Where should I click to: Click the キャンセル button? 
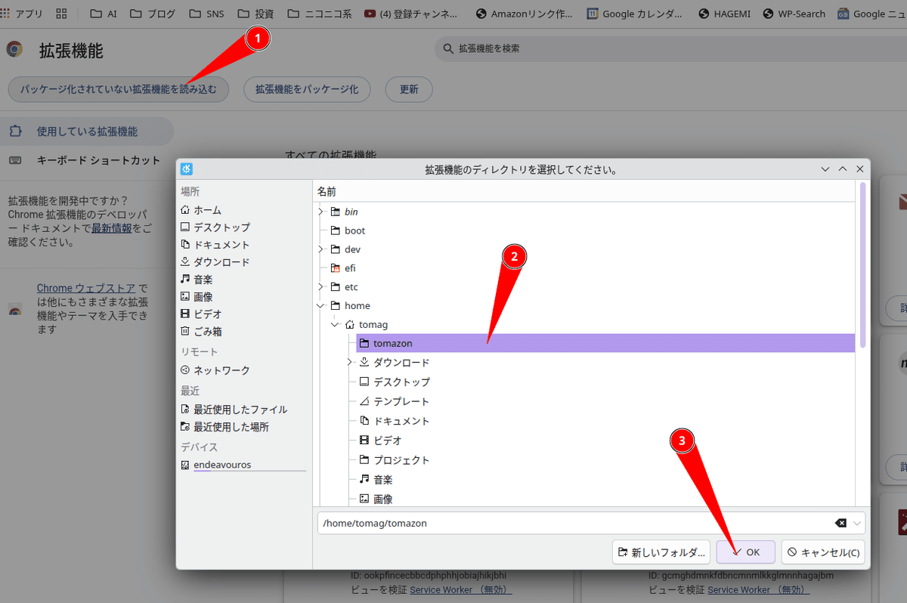(822, 552)
